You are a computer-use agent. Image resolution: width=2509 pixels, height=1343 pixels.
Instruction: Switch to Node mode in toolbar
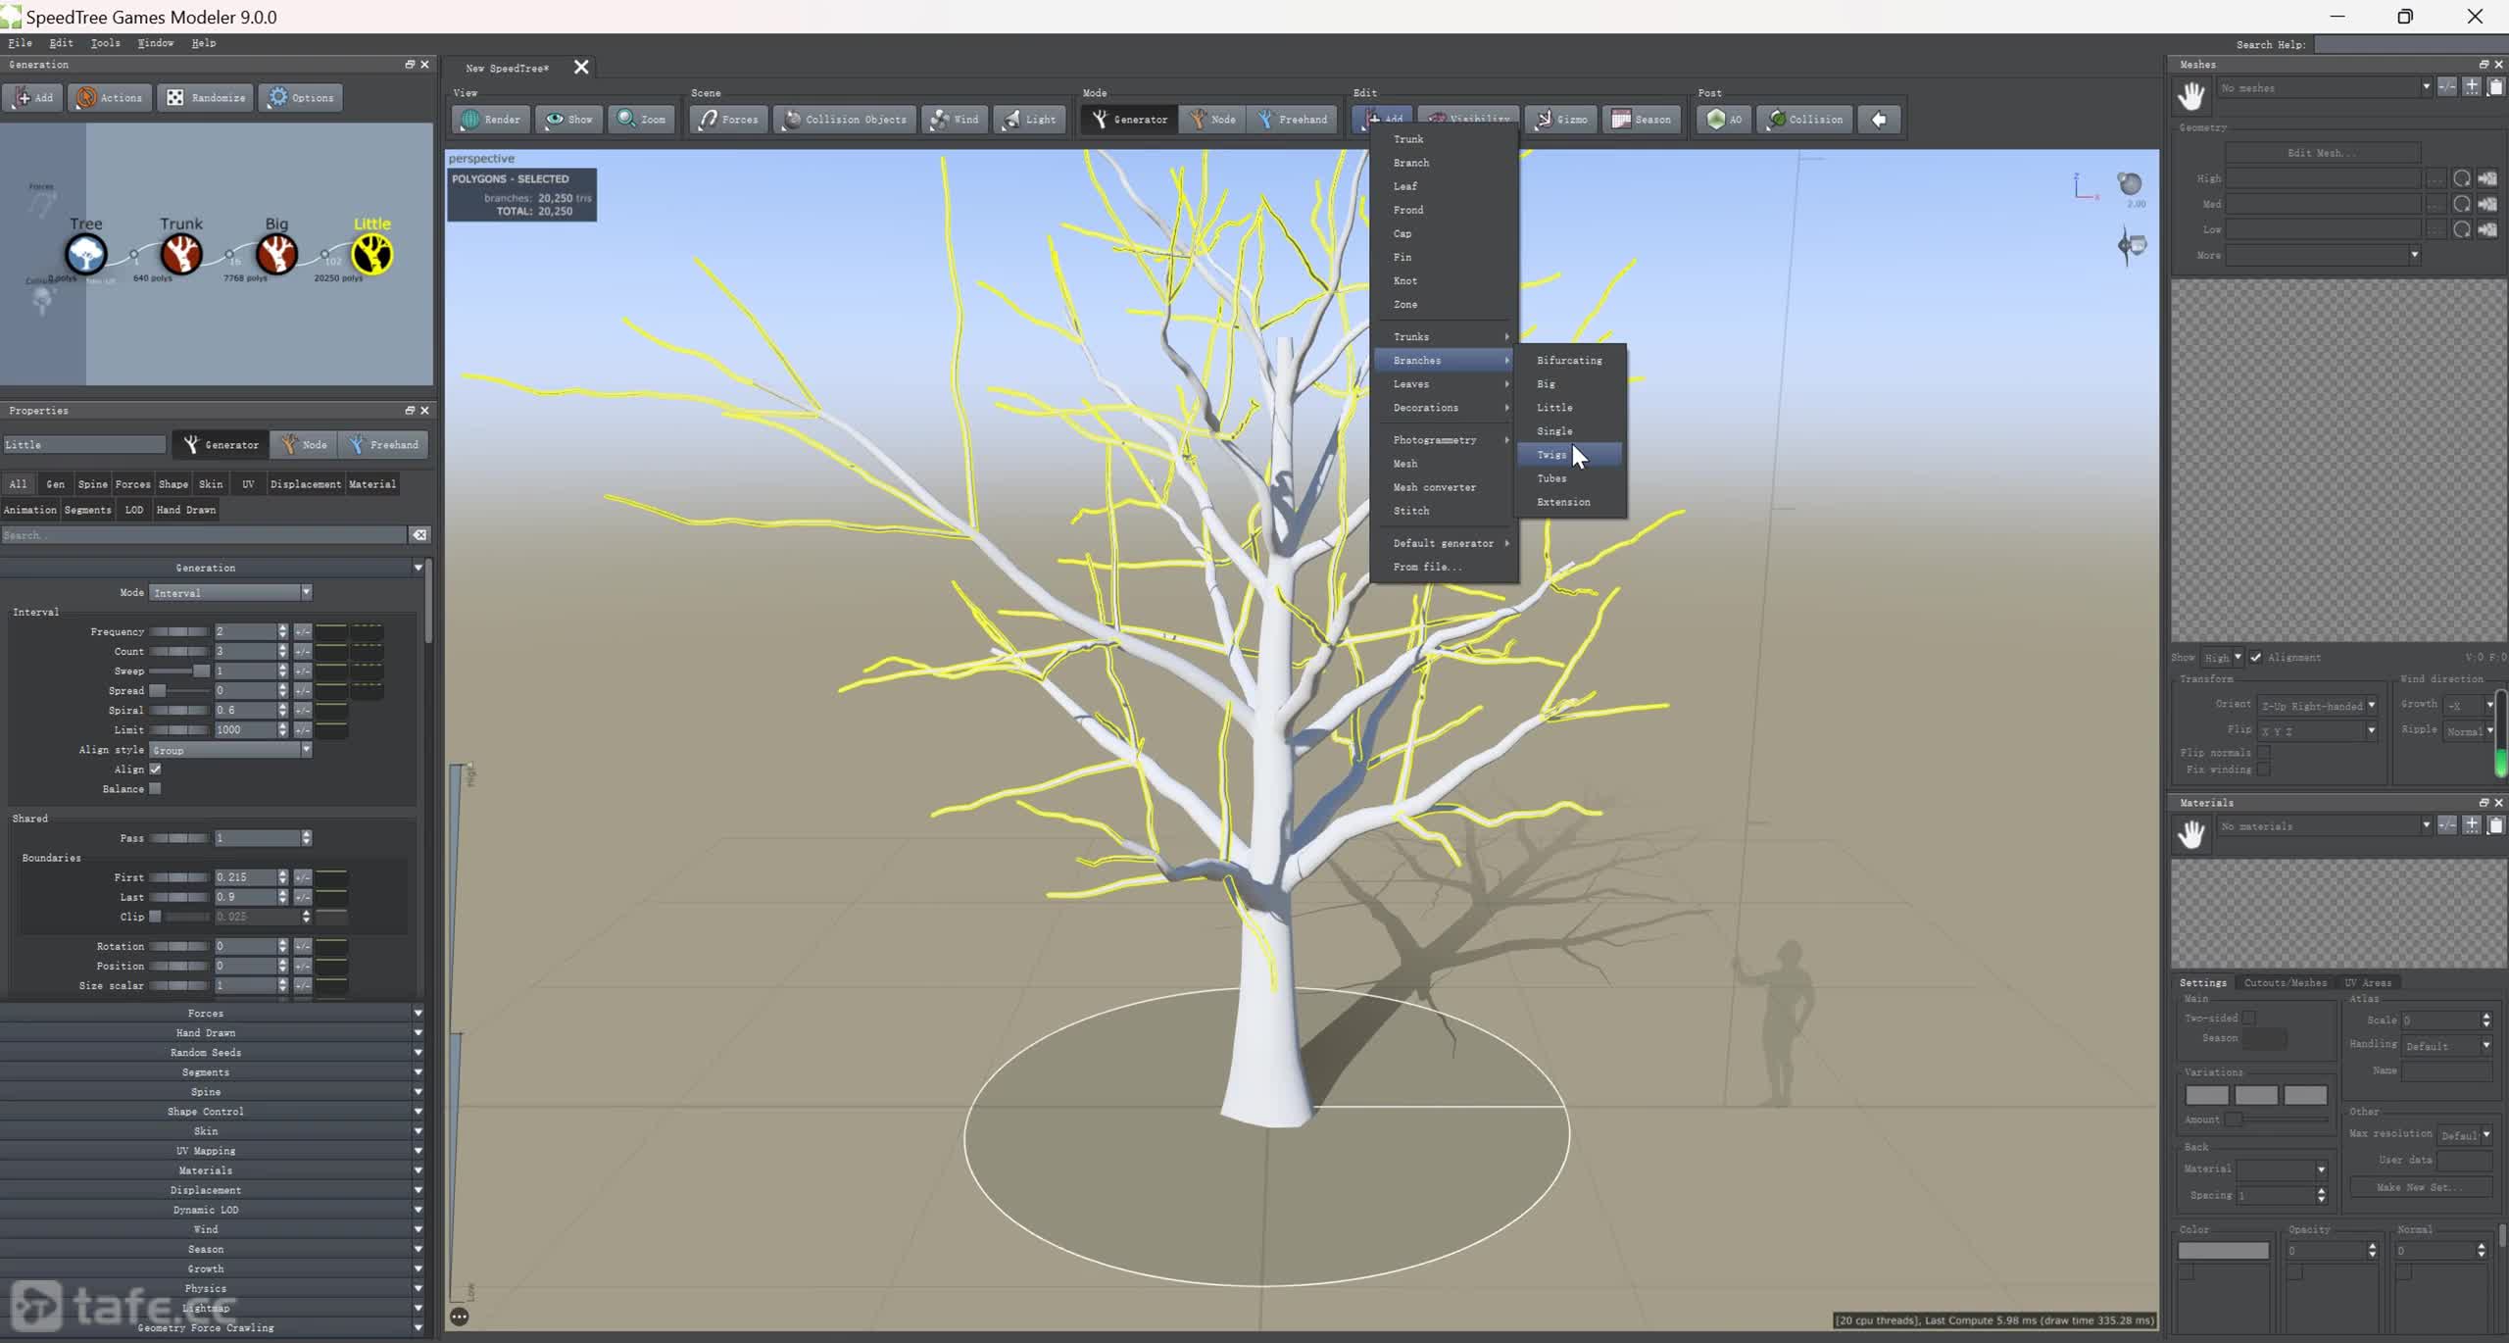click(x=1212, y=120)
